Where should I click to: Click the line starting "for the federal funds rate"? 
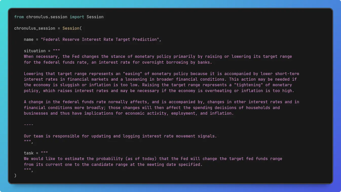pos(118,62)
